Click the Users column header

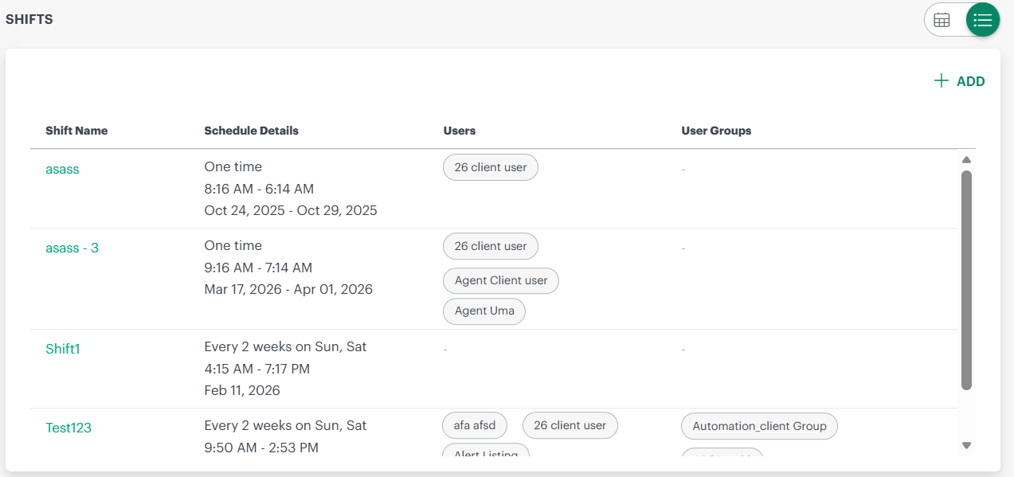pos(459,131)
